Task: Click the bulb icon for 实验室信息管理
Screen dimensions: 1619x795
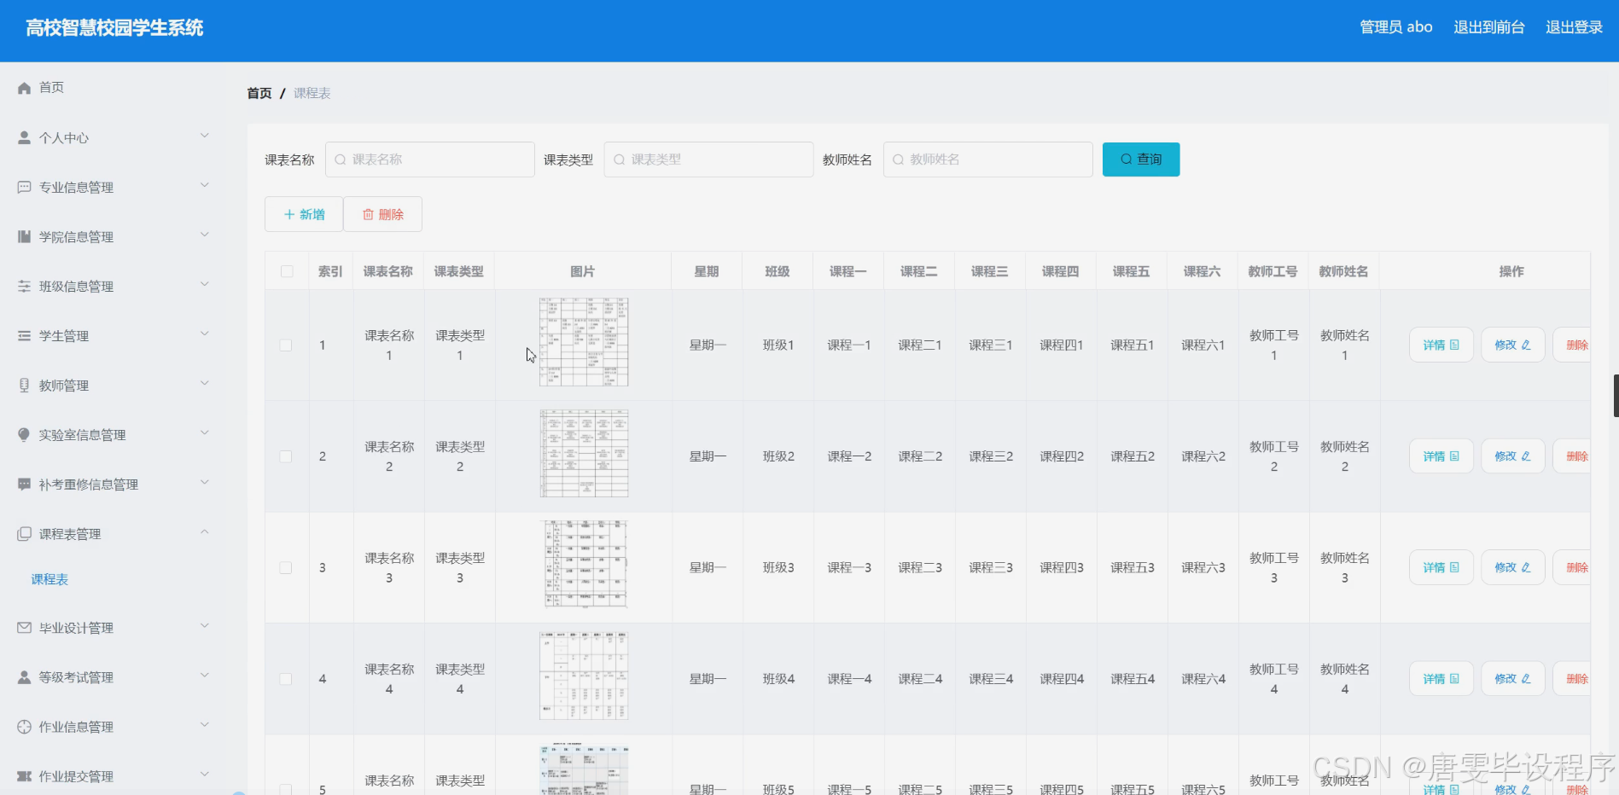Action: [x=24, y=434]
